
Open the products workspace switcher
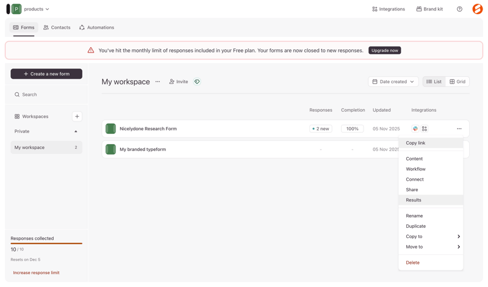click(x=37, y=9)
